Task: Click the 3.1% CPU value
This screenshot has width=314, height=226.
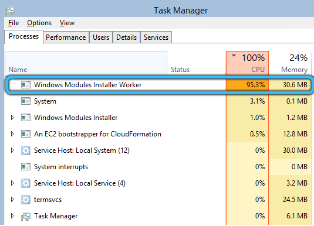Action: [x=257, y=101]
